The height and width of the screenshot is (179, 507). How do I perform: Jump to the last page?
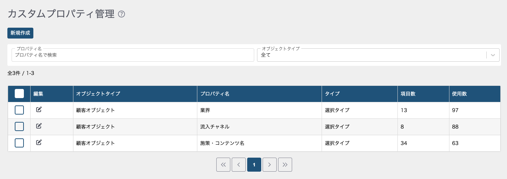point(285,165)
